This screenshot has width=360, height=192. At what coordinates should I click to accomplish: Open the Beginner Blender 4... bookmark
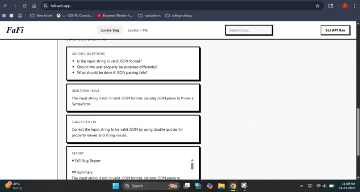pyautogui.click(x=115, y=16)
